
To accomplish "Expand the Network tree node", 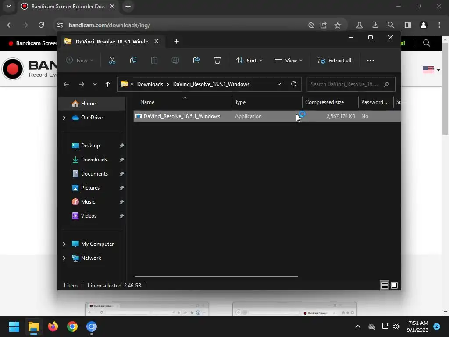I will (x=64, y=258).
